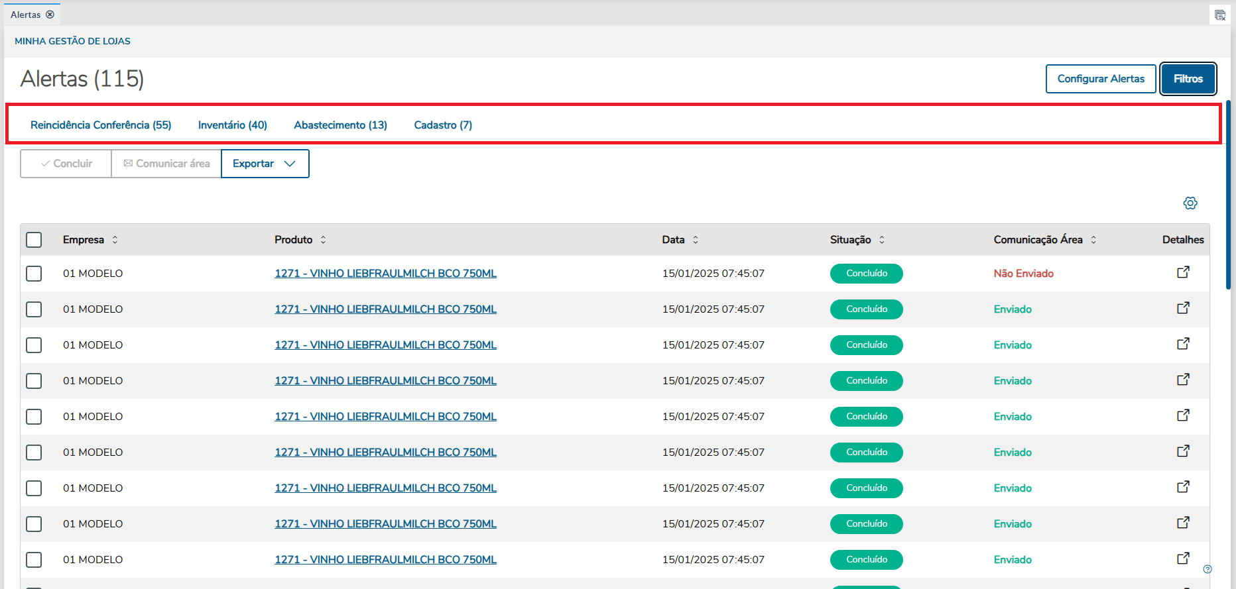
Task: Switch to the Inventário (40) tab
Action: [232, 125]
